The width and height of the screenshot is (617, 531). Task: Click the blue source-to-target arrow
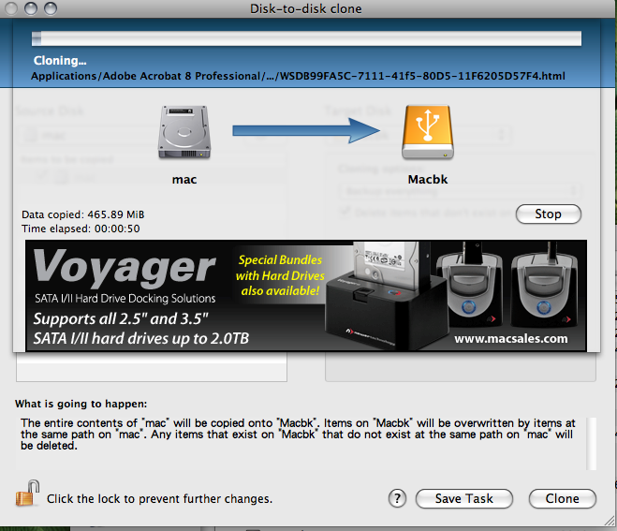(x=306, y=131)
